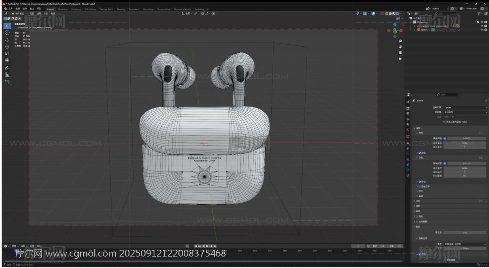Toggle viewport noise threshold checkbox
The image size is (489, 268).
pos(445,138)
